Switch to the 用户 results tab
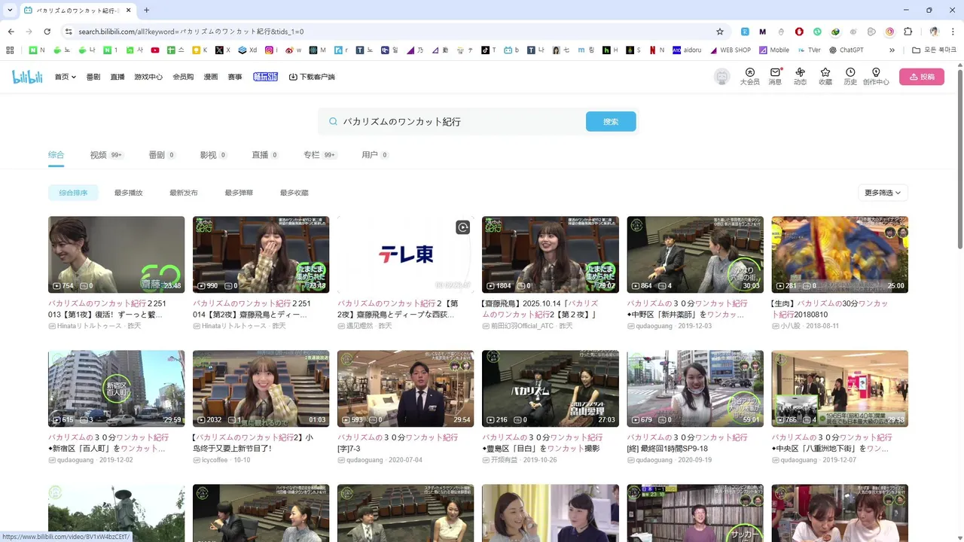Viewport: 964px width, 542px height. [375, 155]
